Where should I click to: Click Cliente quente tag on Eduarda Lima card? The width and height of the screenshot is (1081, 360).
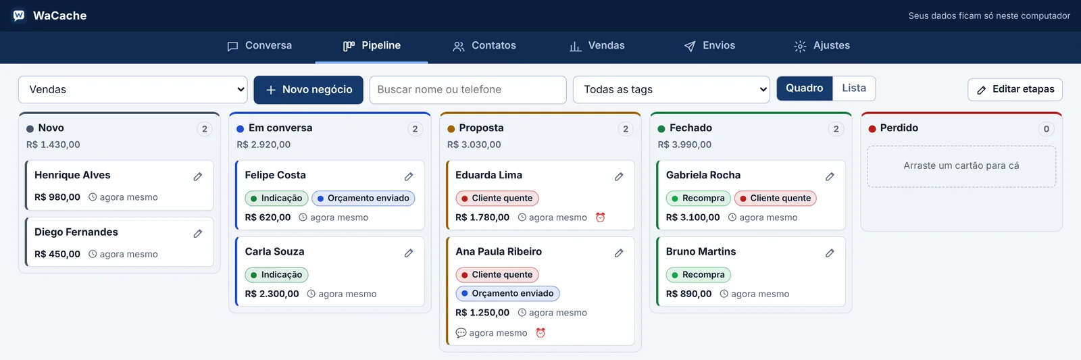click(x=497, y=199)
